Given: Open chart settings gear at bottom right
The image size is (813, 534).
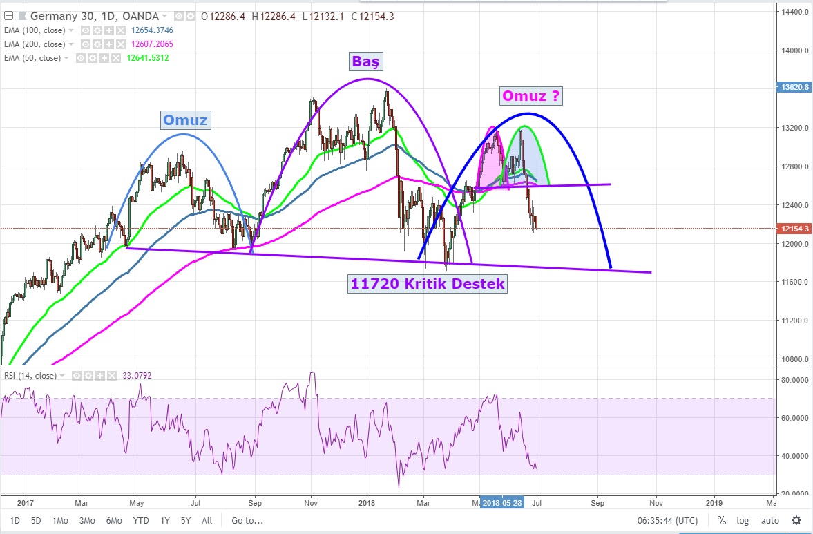Looking at the screenshot, I should point(796,520).
